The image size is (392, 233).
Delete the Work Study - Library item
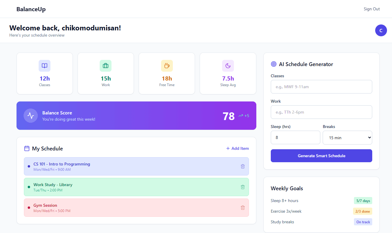point(243,187)
